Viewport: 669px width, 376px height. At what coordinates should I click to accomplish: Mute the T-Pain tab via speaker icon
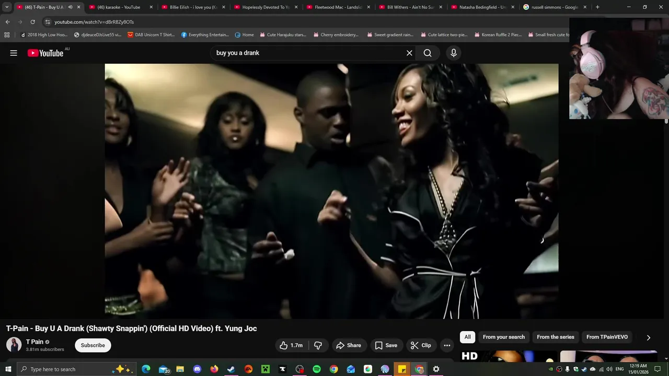point(70,7)
